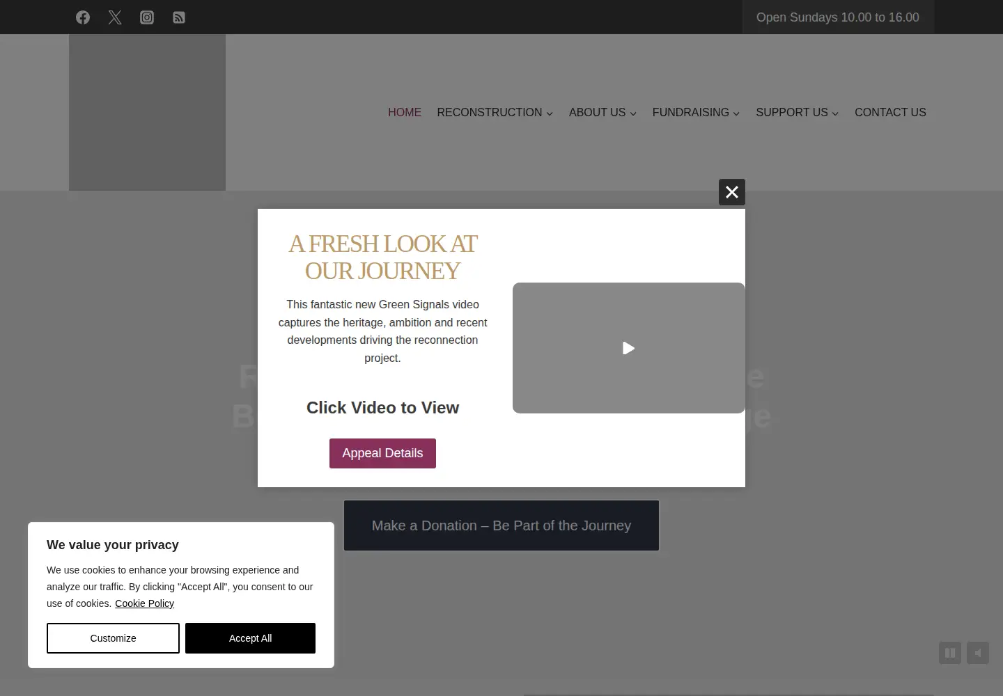
Task: Click Make a Donation button
Action: pyautogui.click(x=501, y=525)
